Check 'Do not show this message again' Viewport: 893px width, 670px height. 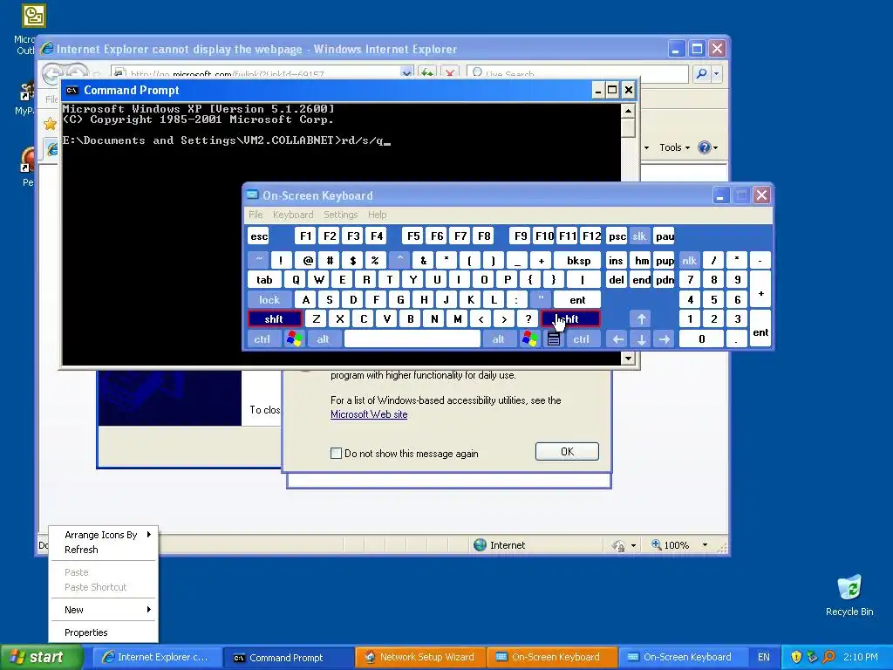pos(336,454)
